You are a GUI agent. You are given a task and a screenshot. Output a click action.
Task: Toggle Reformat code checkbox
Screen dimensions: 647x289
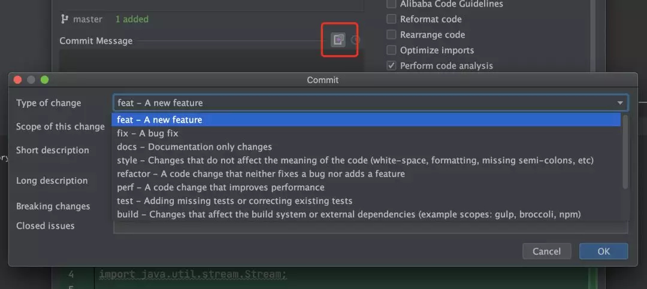391,19
